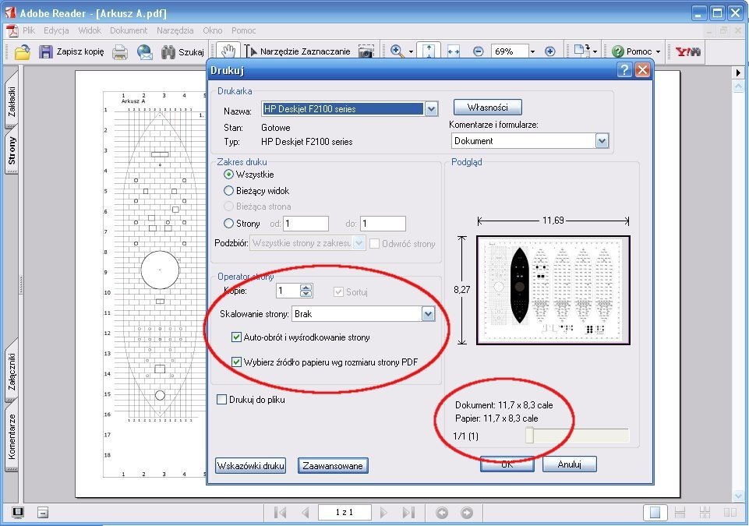This screenshot has width=749, height=526.
Task: Click the zoom out minus icon
Action: pos(478,51)
